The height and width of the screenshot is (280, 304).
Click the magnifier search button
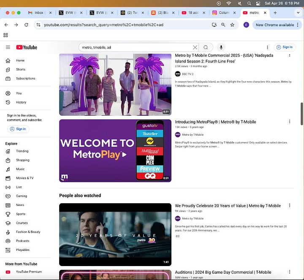pos(206,47)
